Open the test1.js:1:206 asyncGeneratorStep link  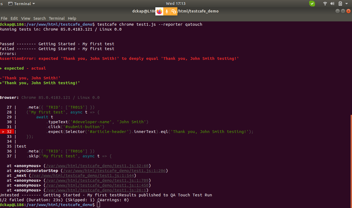coord(114,171)
